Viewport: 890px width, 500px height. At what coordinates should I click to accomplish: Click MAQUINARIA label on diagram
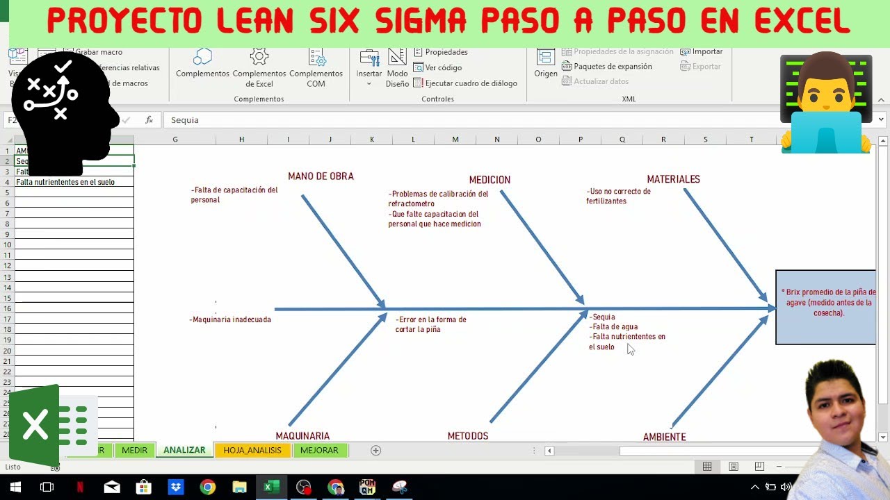pos(302,436)
